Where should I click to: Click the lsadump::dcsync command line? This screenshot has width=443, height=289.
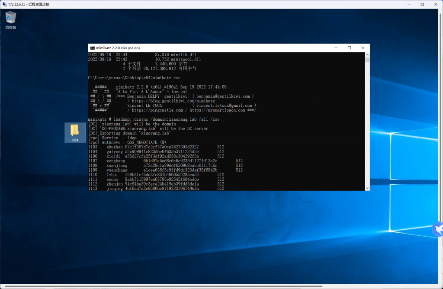pyautogui.click(x=154, y=119)
